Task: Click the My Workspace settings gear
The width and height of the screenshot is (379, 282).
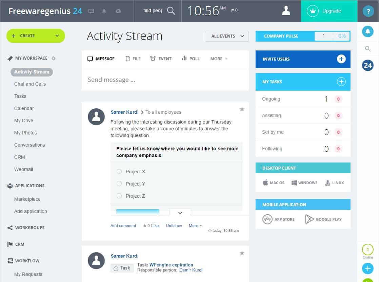Action: [54, 58]
